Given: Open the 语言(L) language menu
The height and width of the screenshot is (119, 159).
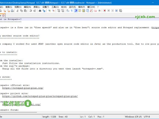Looking at the screenshot, I should [37, 7].
